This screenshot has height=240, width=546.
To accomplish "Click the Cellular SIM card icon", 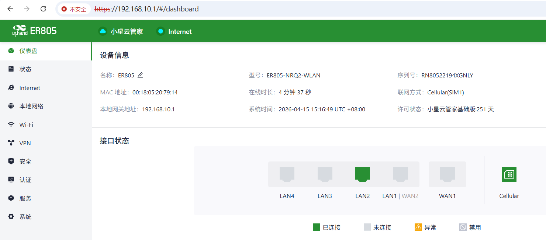I will 509,174.
